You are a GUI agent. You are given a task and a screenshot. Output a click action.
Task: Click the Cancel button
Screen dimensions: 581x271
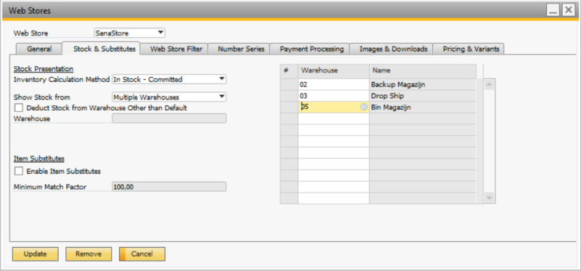[x=142, y=254]
